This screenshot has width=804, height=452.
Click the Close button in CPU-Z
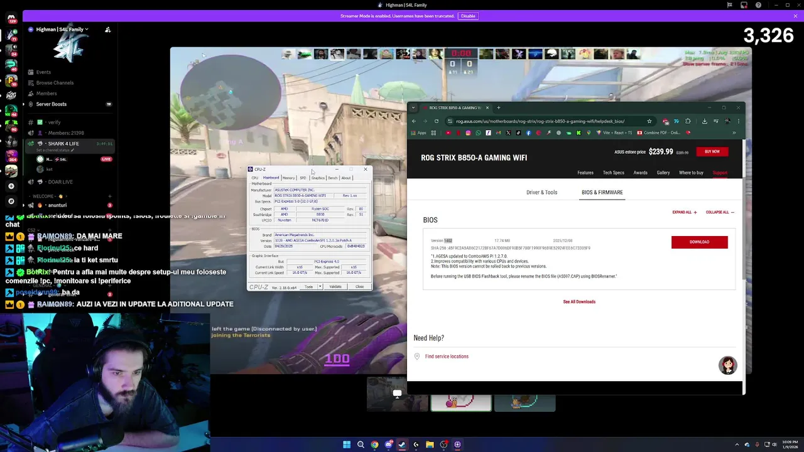click(x=359, y=287)
